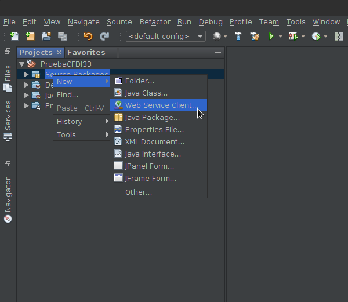
Task: Collapse the PruebaCFDI33 project node
Action: point(22,64)
